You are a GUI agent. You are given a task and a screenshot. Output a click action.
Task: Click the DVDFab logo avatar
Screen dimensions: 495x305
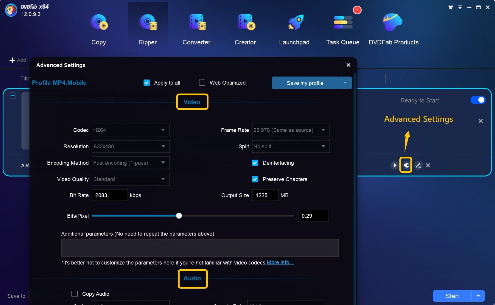(x=11, y=10)
